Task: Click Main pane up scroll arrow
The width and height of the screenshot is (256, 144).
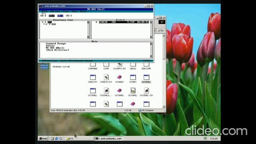Action: pyautogui.click(x=151, y=44)
